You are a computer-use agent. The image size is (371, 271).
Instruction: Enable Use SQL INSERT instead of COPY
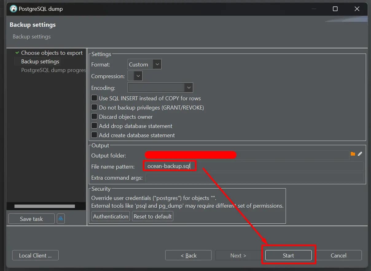pos(94,98)
